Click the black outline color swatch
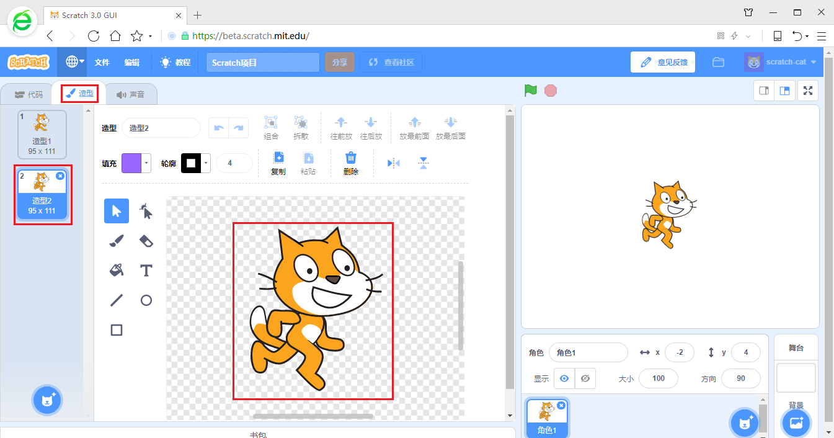This screenshot has width=834, height=438. pyautogui.click(x=191, y=163)
